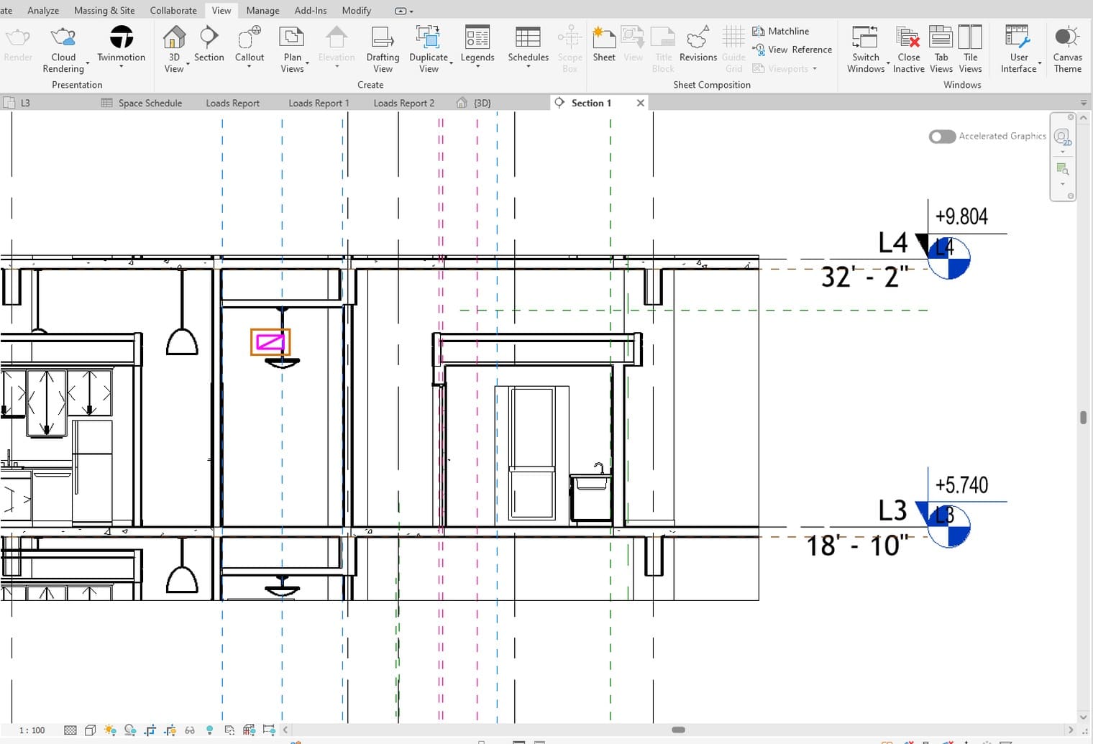Switch to the {3D} view tab
The height and width of the screenshot is (744, 1093).
[x=475, y=103]
